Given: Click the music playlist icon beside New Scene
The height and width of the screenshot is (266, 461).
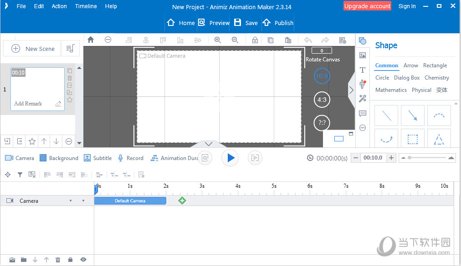Looking at the screenshot, I should click(x=70, y=49).
